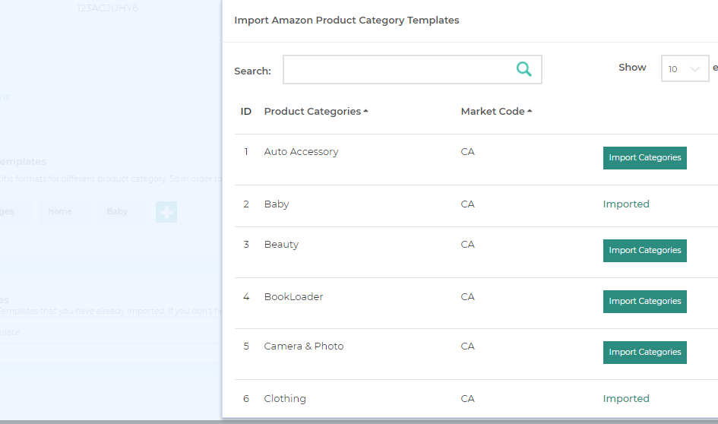The height and width of the screenshot is (424, 718).
Task: Click Imported status for Baby row
Action: pos(626,204)
